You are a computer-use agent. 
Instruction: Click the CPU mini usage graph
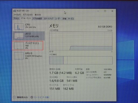(19, 27)
